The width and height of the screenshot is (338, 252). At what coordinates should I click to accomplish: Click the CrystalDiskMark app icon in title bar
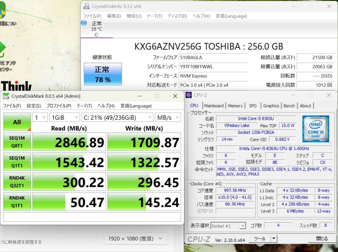tap(6, 96)
